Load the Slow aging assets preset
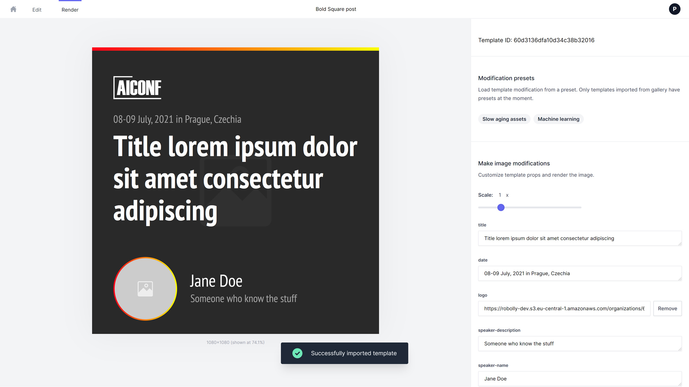This screenshot has height=387, width=689. click(x=504, y=119)
